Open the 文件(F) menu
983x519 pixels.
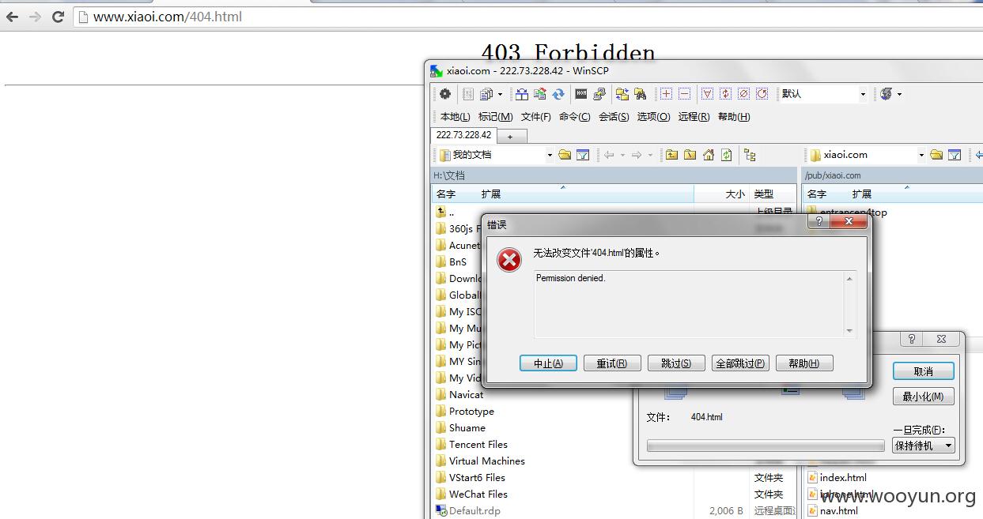click(x=535, y=117)
